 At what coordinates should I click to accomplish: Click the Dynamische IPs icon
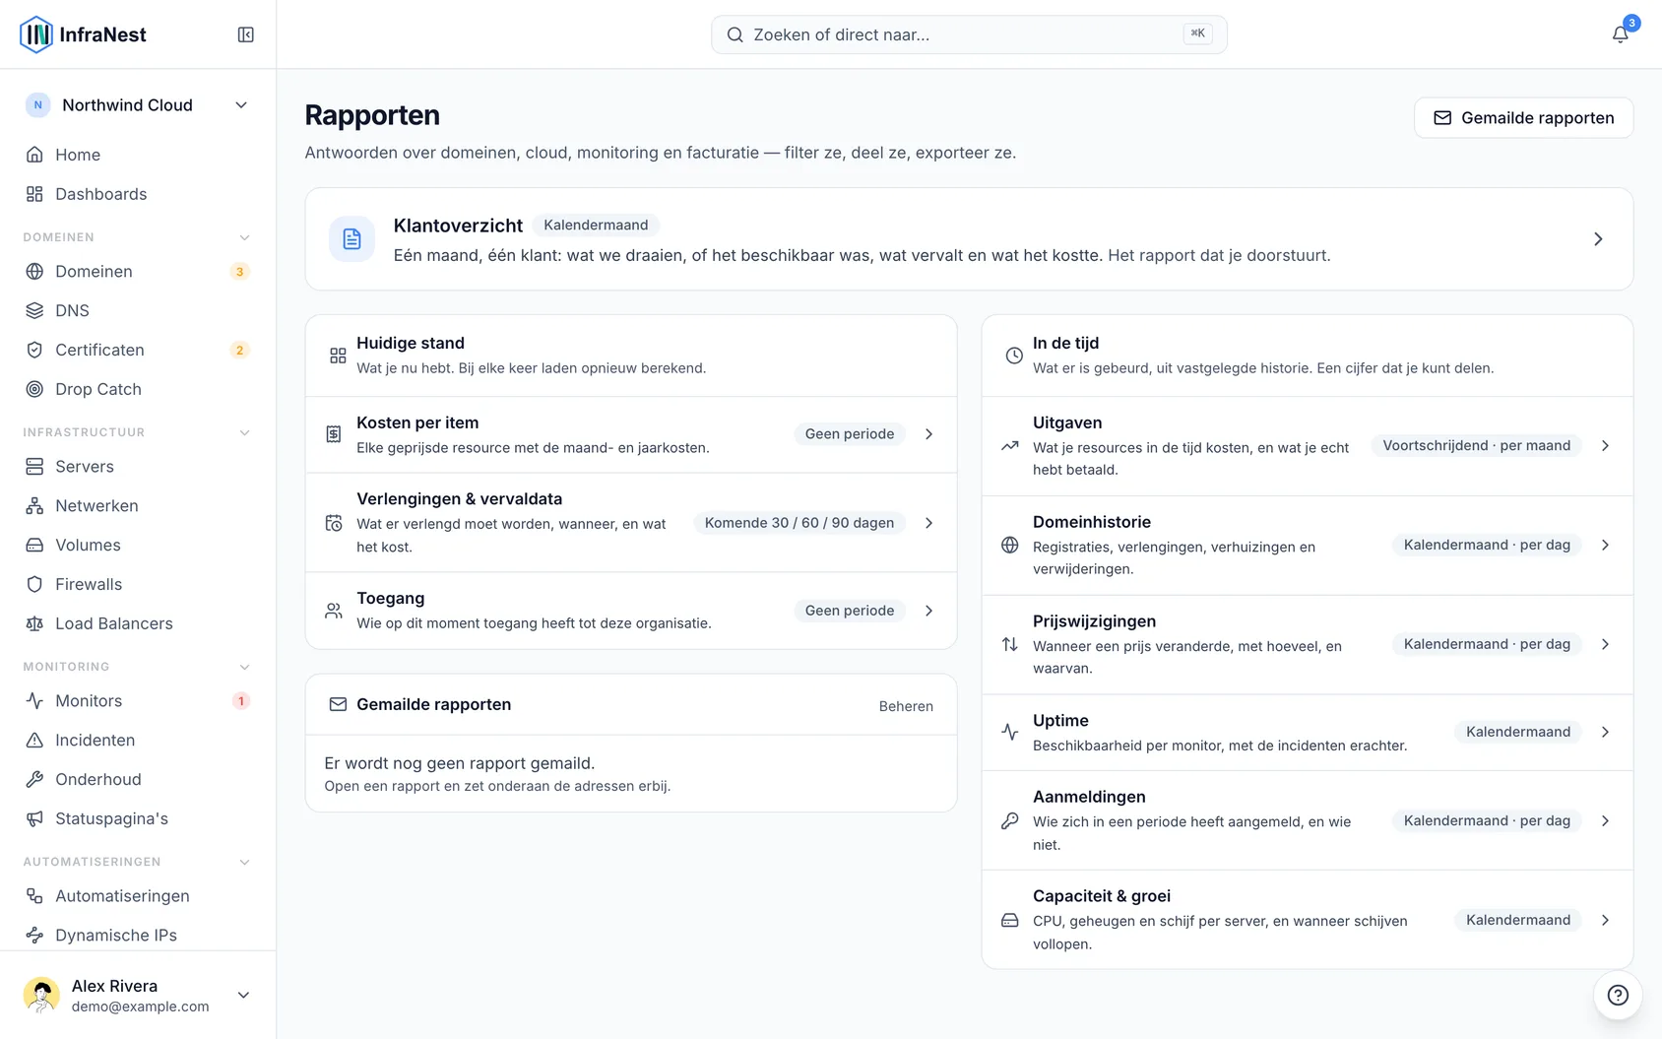click(x=34, y=935)
